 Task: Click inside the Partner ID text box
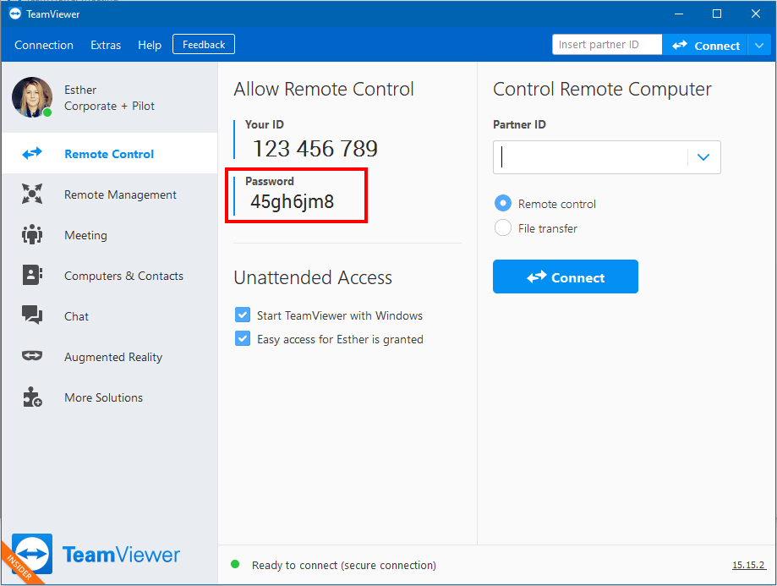pyautogui.click(x=591, y=157)
